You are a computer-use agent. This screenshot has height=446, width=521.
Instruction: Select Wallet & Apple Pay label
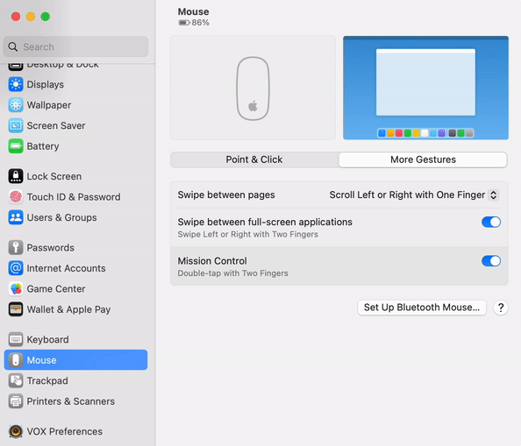pyautogui.click(x=68, y=309)
